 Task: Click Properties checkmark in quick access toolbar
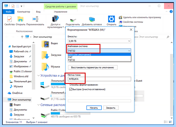[x=13, y=6]
